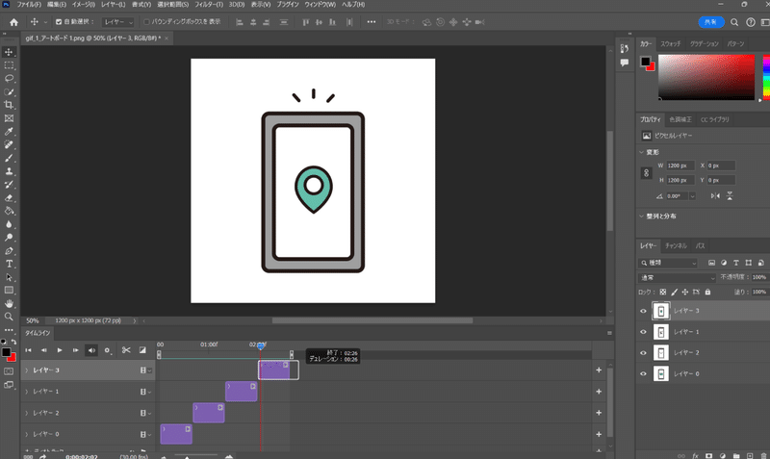The width and height of the screenshot is (770, 459).
Task: Pick a color in the red color field
Action: click(x=706, y=77)
